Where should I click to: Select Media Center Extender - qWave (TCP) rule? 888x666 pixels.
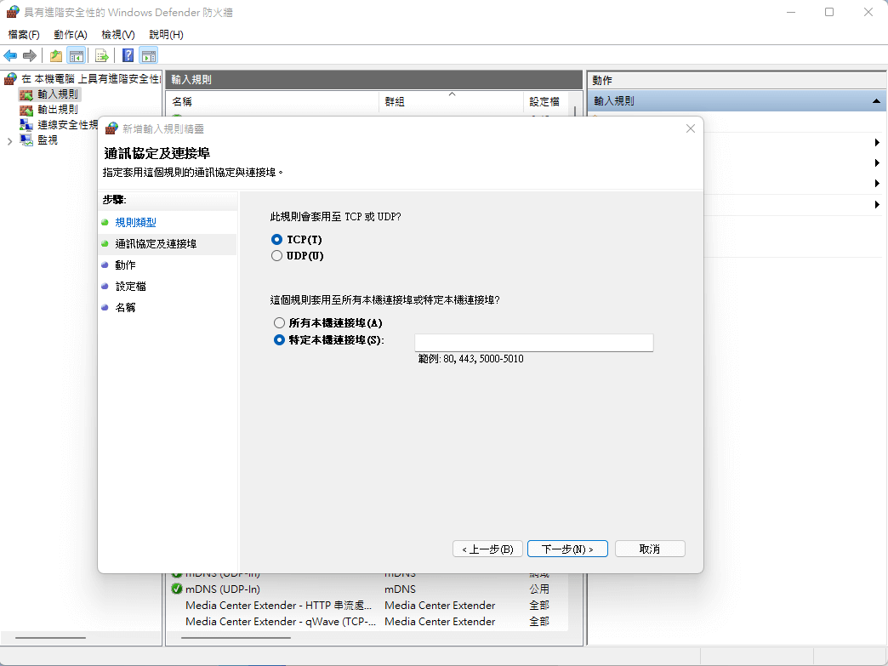pos(368,621)
